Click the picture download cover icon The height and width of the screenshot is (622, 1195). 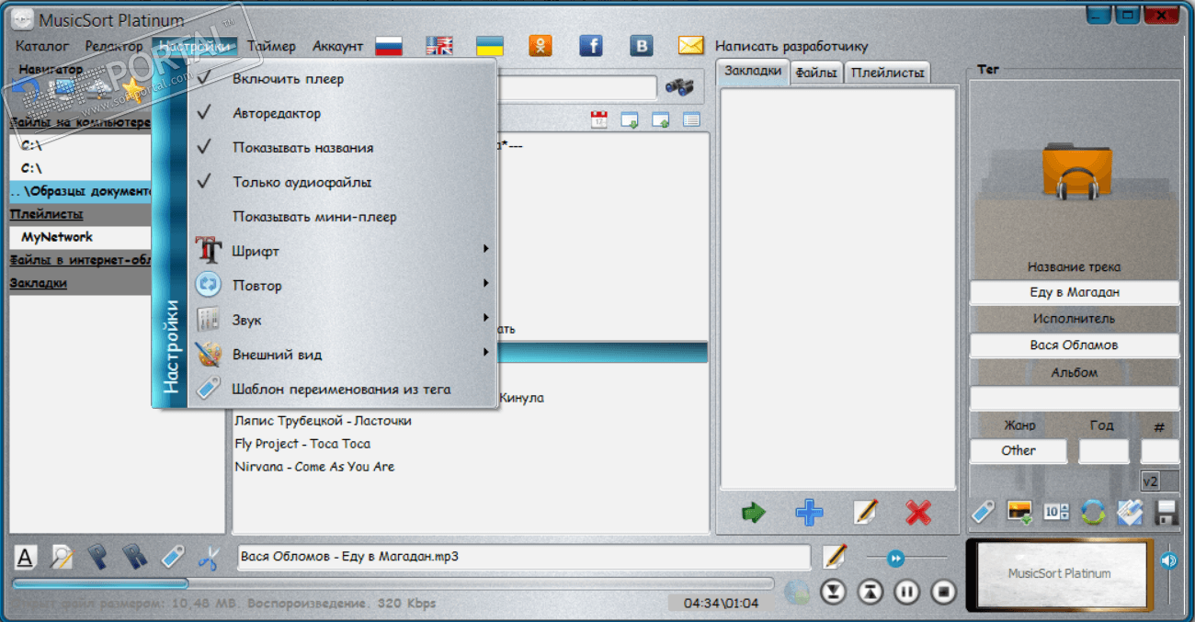(x=1019, y=512)
